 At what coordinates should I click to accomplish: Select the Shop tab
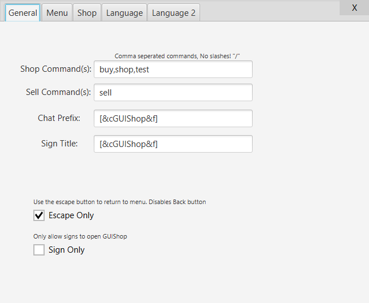click(87, 13)
